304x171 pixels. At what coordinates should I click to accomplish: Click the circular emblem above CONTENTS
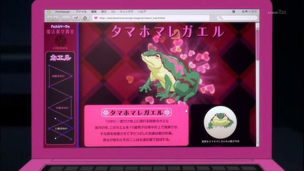click(x=60, y=41)
